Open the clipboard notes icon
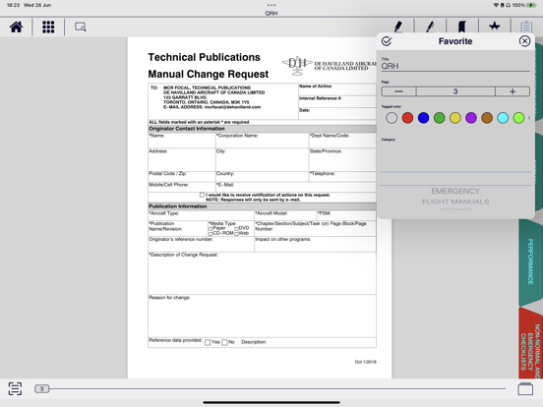The width and height of the screenshot is (543, 407). click(x=526, y=27)
